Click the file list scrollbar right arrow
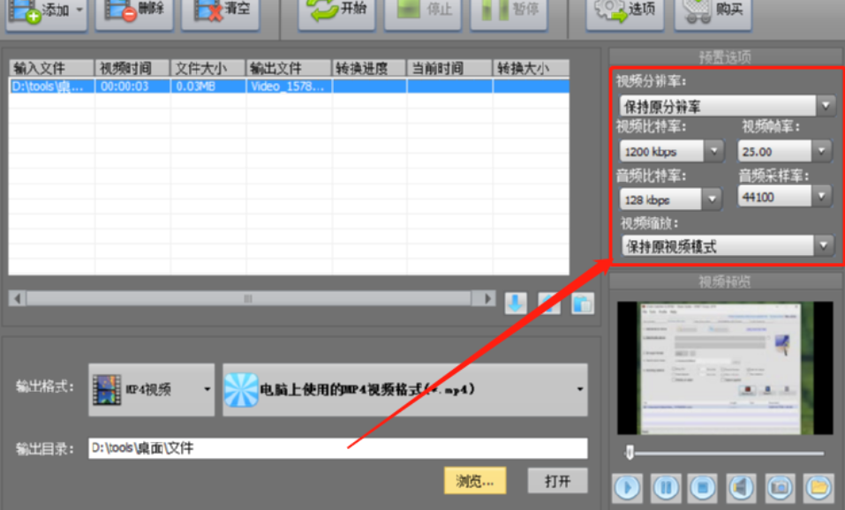 point(487,298)
